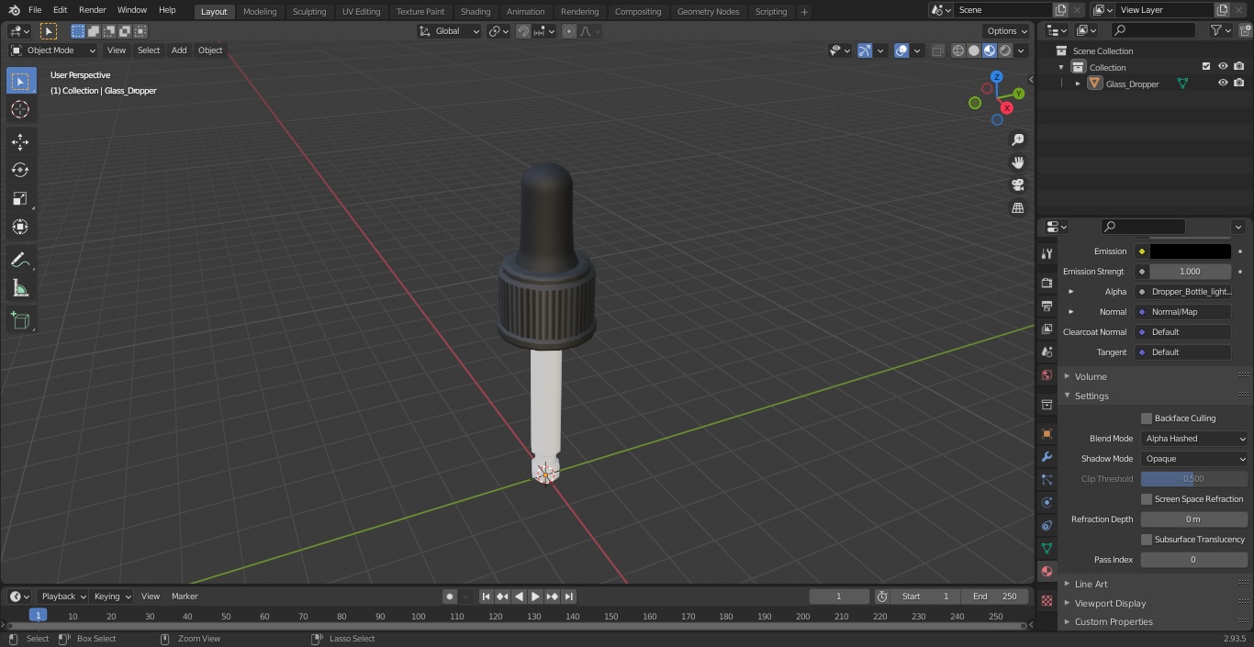1254x647 pixels.
Task: Click the outliner search field
Action: point(1152,30)
